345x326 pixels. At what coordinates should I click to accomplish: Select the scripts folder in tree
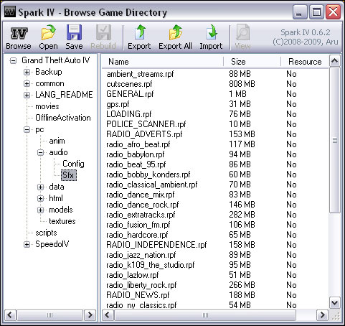46,233
